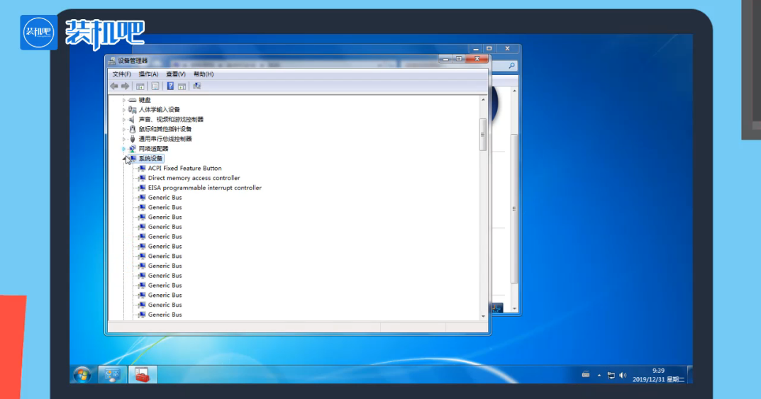761x399 pixels.
Task: Expand the 人体学输入设备 node
Action: click(123, 110)
